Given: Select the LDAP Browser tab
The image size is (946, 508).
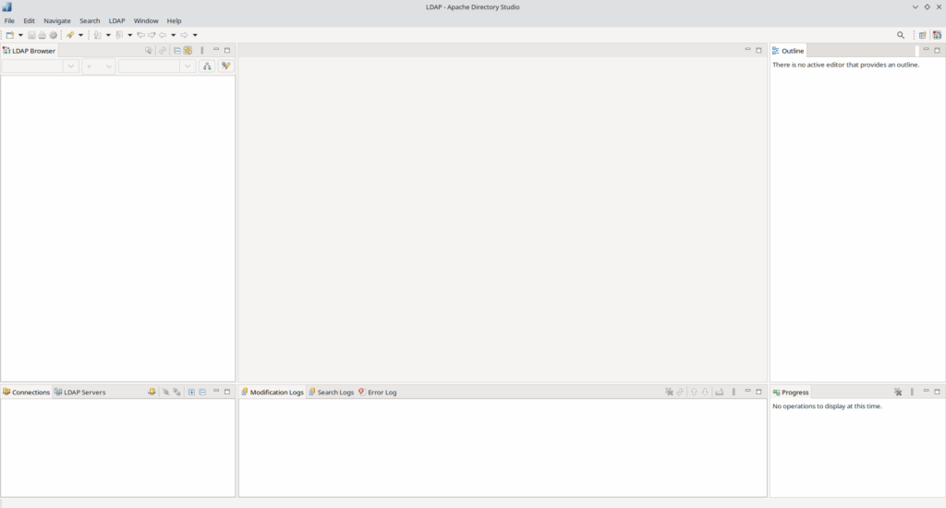Looking at the screenshot, I should point(29,51).
